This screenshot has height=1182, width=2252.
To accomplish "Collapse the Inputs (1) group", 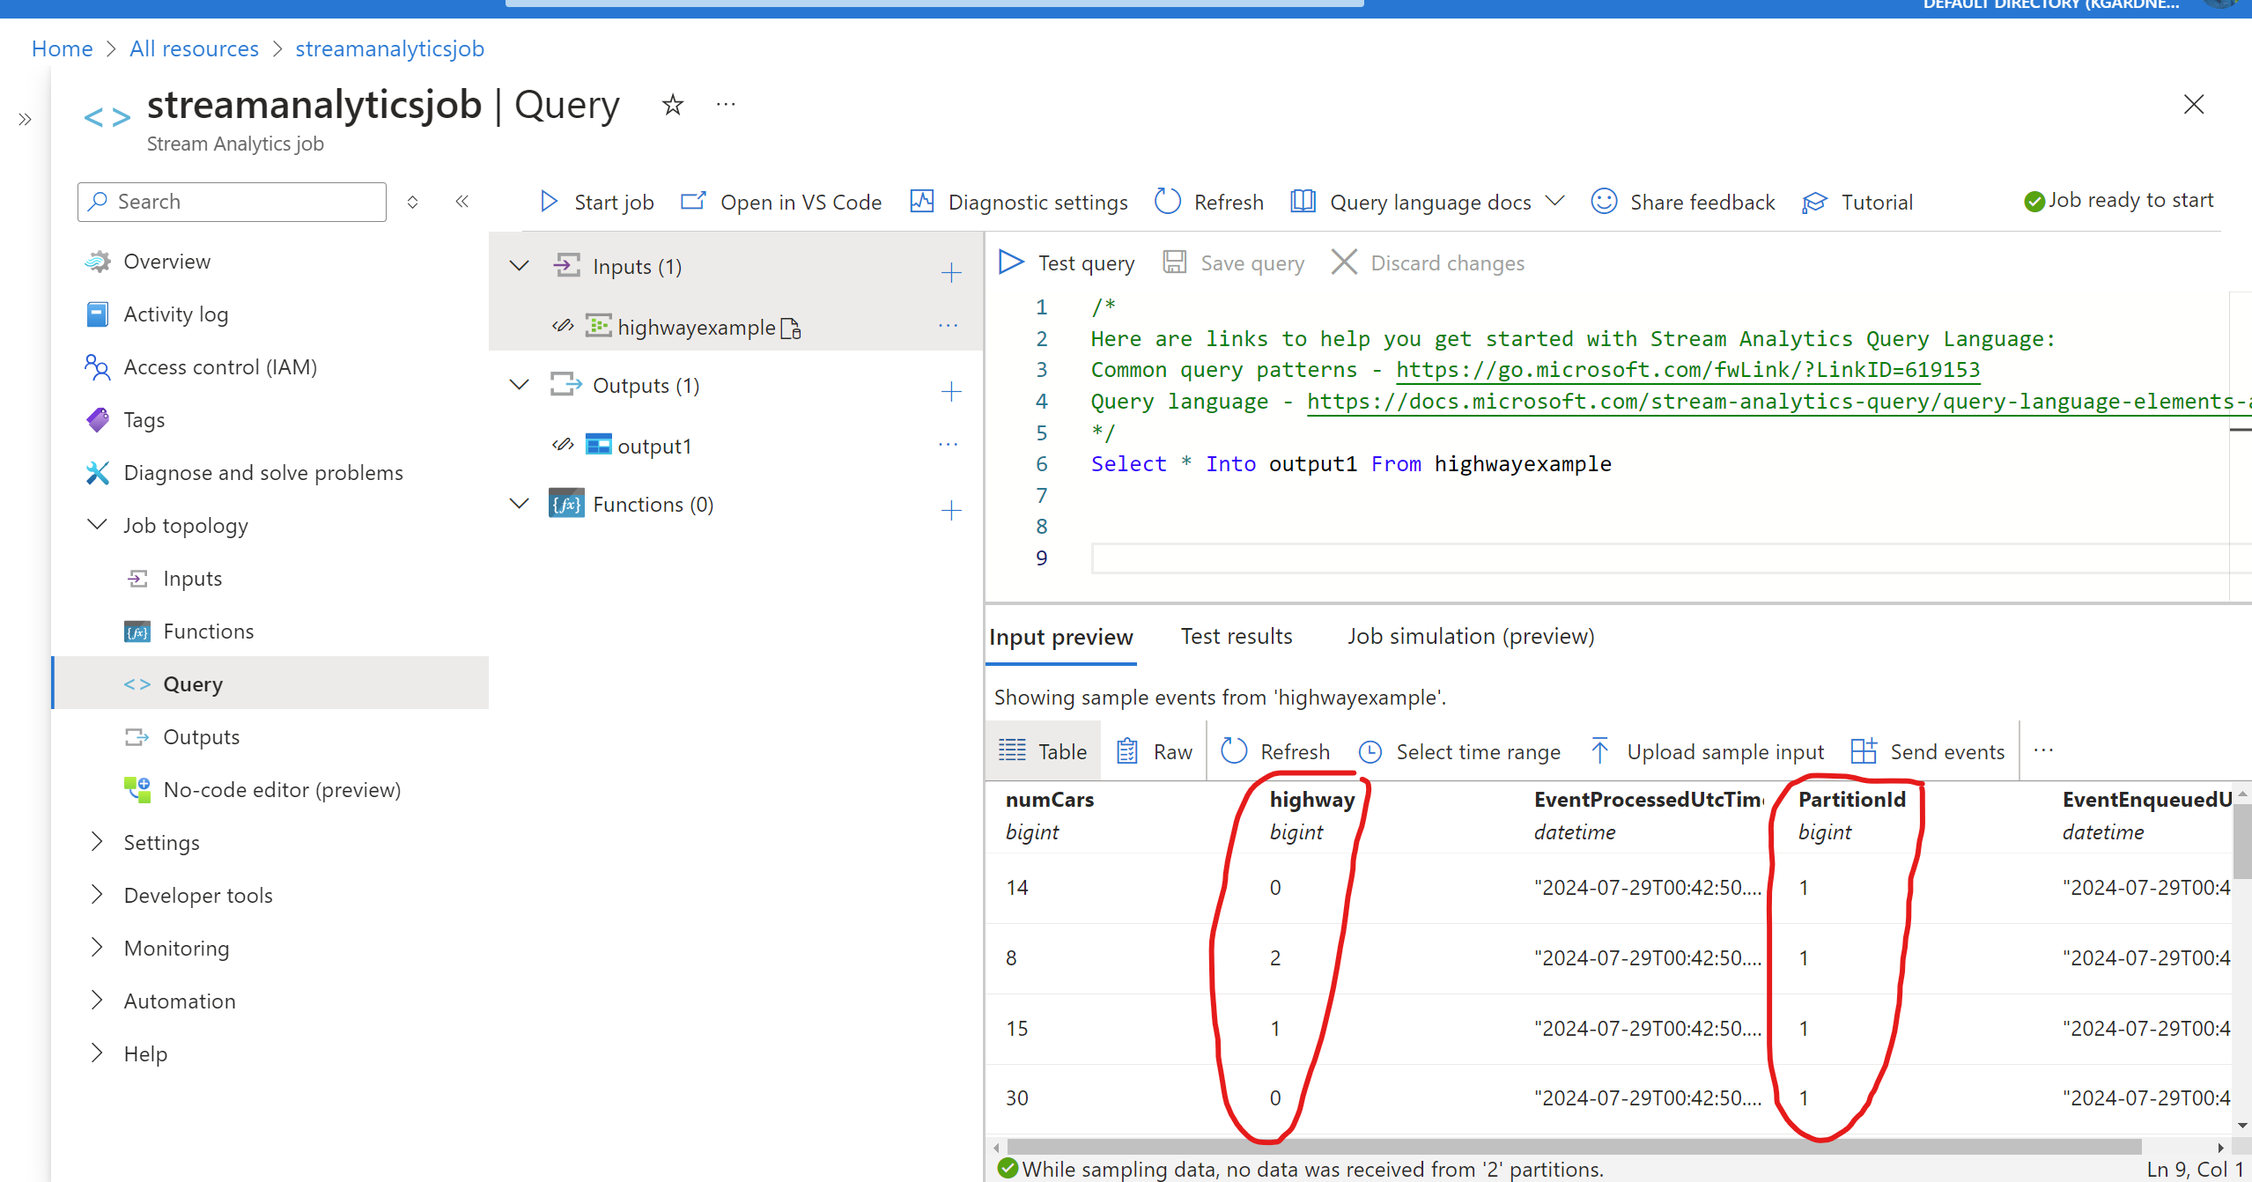I will 520,265.
